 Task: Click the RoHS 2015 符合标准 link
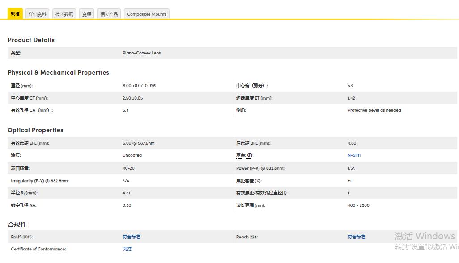coord(132,237)
